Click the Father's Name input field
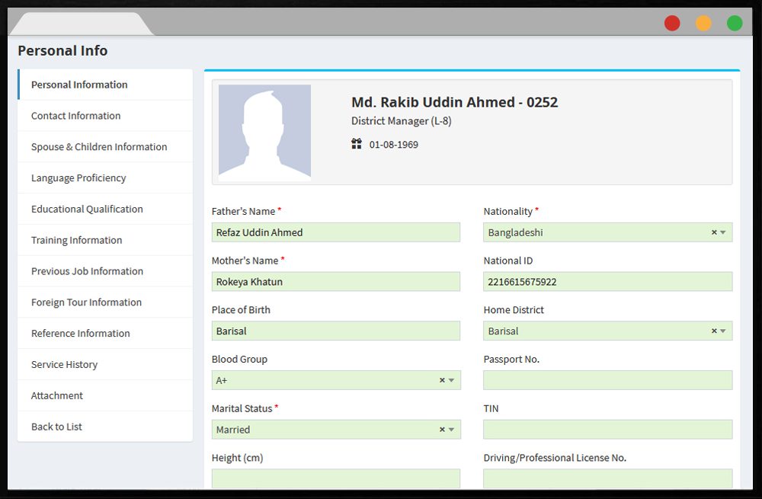Image resolution: width=762 pixels, height=499 pixels. point(336,232)
